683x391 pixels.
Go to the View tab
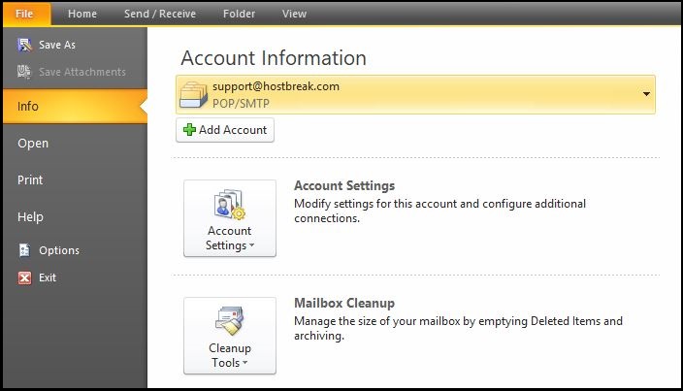[x=295, y=14]
